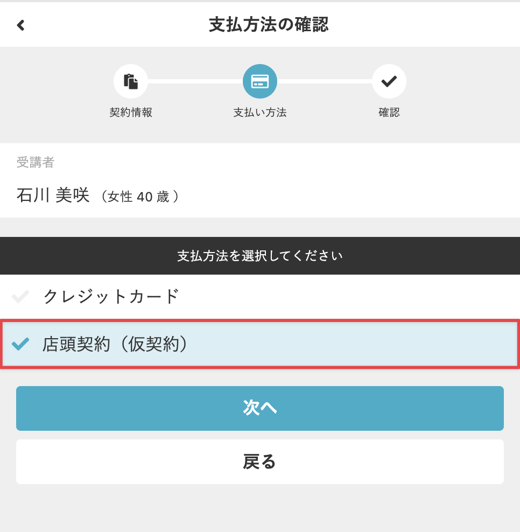The width and height of the screenshot is (520, 532).
Task: Tap the back chevron arrow
Action: [x=21, y=25]
